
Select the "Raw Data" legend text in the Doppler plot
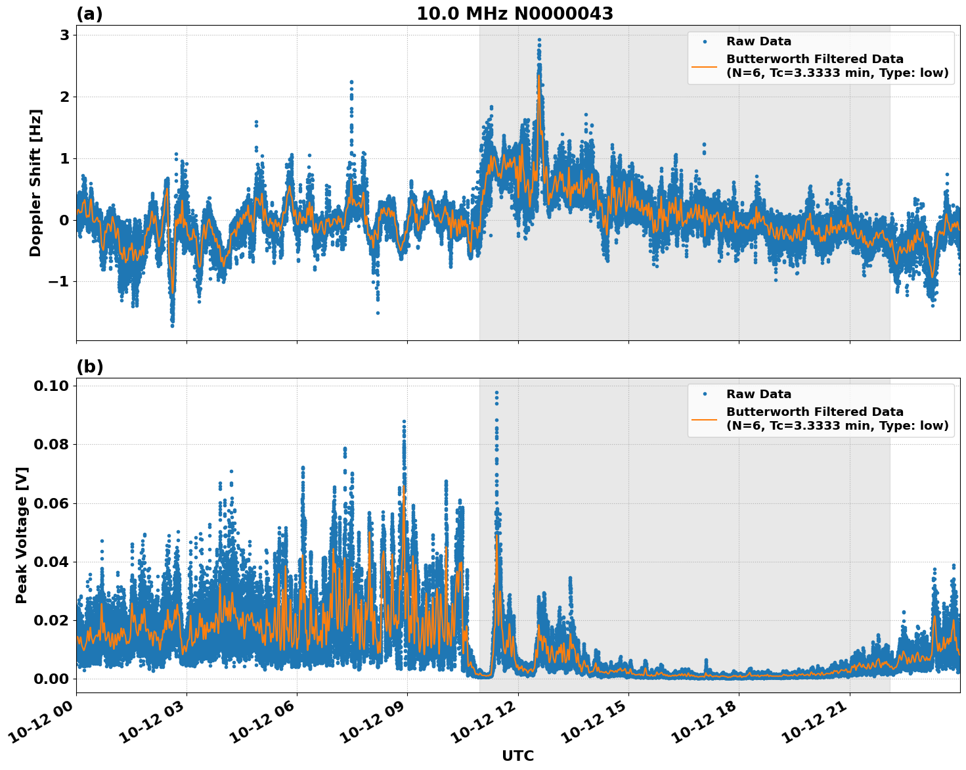(x=758, y=42)
